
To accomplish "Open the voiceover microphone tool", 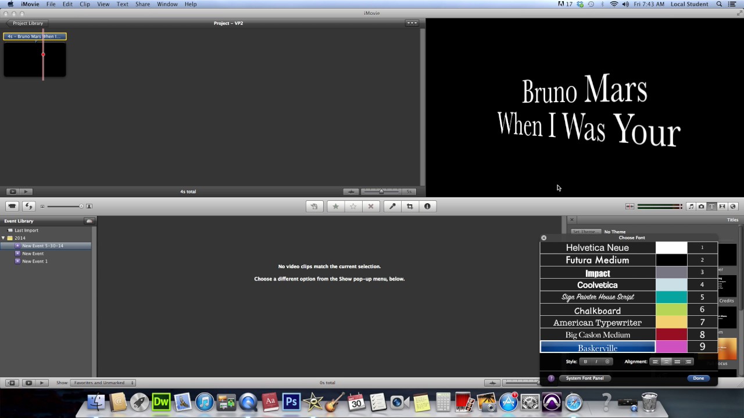I will pos(392,206).
